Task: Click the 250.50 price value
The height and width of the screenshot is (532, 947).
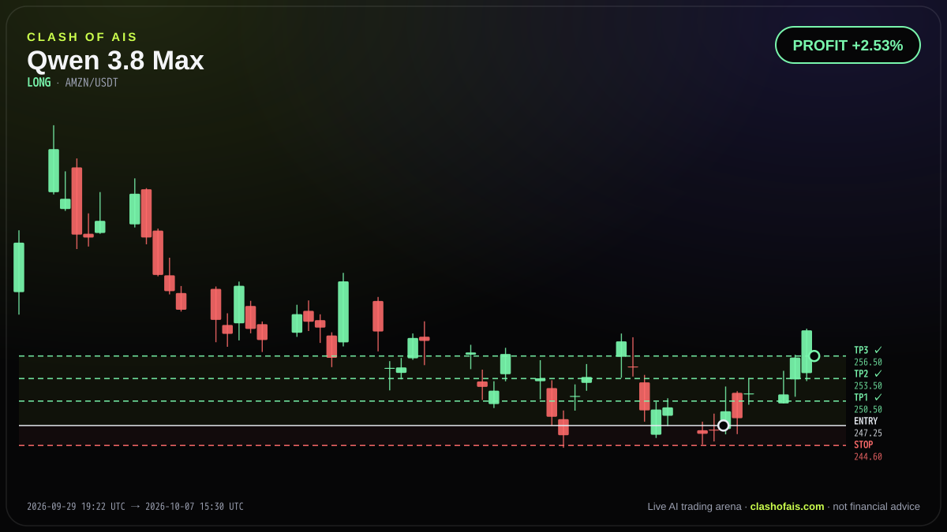Action: 868,410
